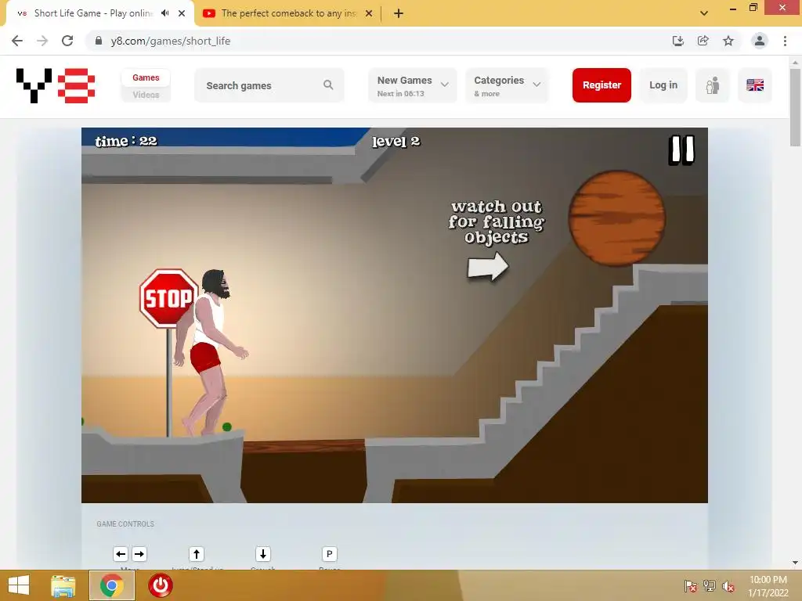Click the scrollbar up arrow
Image resolution: width=802 pixels, height=601 pixels.
click(x=795, y=63)
